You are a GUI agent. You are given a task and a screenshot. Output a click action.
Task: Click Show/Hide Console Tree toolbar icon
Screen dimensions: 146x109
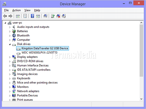(18, 16)
